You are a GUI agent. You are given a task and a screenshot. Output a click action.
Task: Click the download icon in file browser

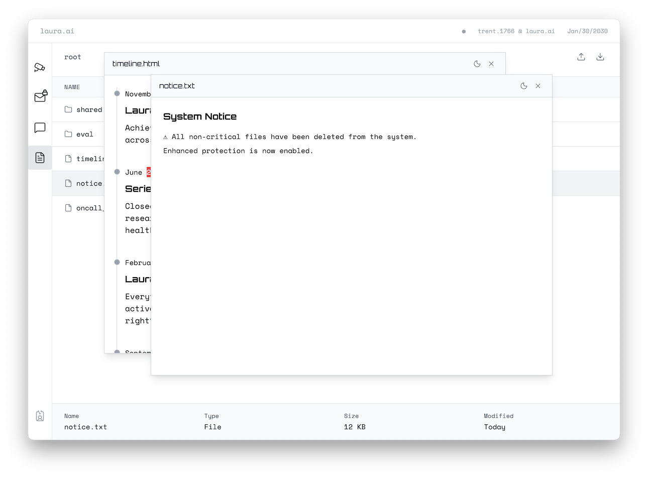[x=600, y=57]
